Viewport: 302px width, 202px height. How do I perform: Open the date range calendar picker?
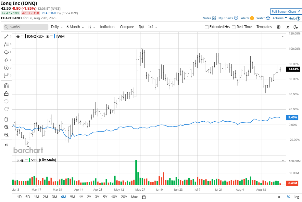(x=144, y=197)
